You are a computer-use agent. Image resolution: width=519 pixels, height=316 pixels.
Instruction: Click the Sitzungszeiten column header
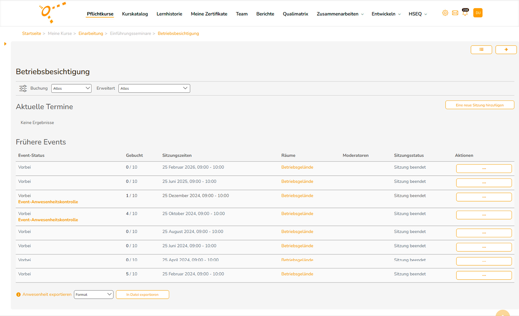click(177, 155)
